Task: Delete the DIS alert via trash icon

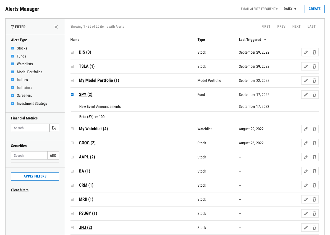Action: pyautogui.click(x=314, y=53)
